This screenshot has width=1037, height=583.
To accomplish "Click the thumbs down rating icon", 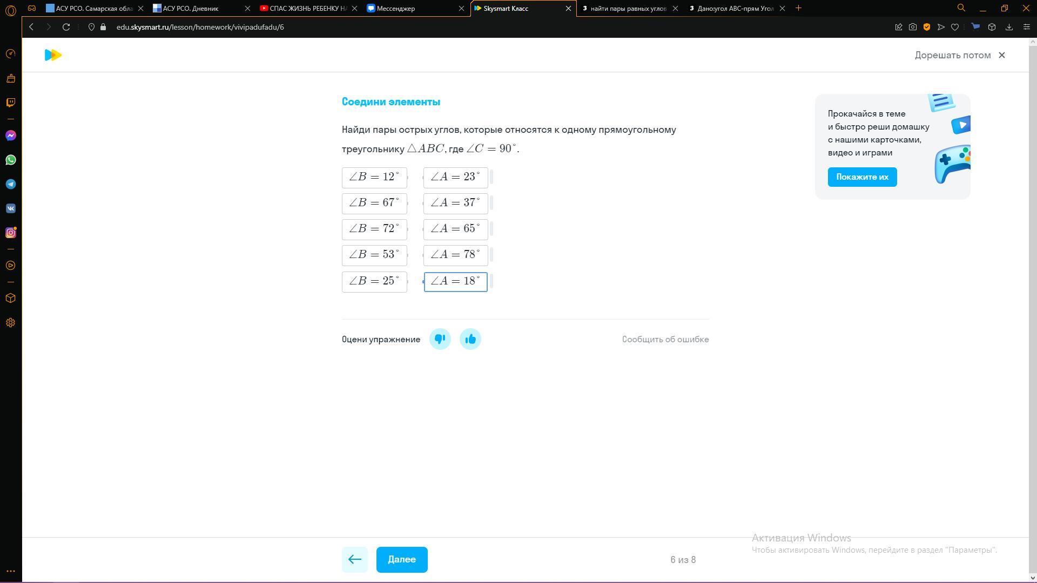I will click(x=440, y=339).
